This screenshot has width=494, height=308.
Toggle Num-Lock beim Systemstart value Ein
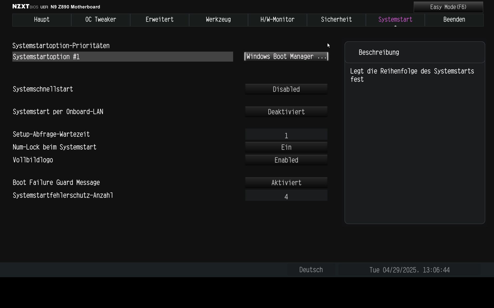pos(286,147)
